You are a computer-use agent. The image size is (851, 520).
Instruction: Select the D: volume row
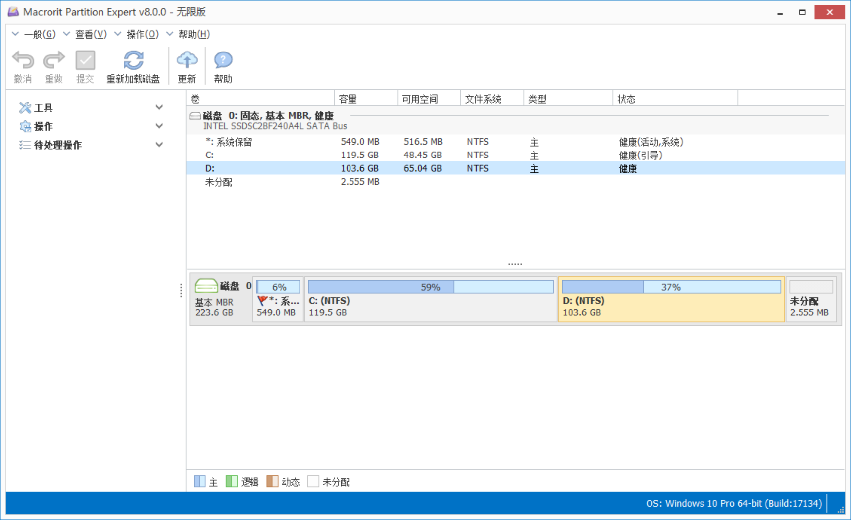[515, 168]
